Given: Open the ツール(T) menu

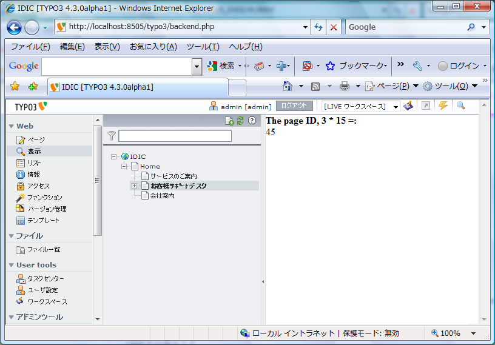Looking at the screenshot, I should point(203,47).
